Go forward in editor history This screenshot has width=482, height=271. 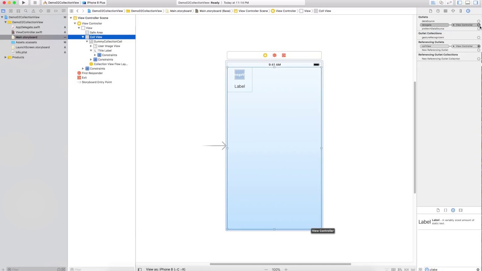pyautogui.click(x=83, y=11)
